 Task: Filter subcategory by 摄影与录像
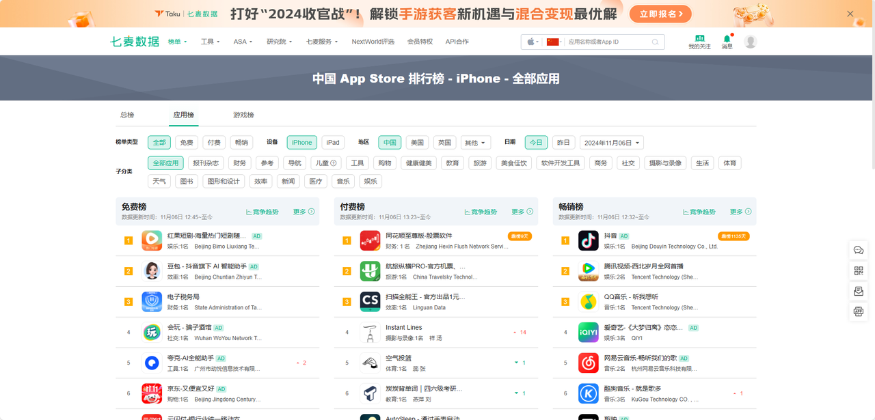665,163
